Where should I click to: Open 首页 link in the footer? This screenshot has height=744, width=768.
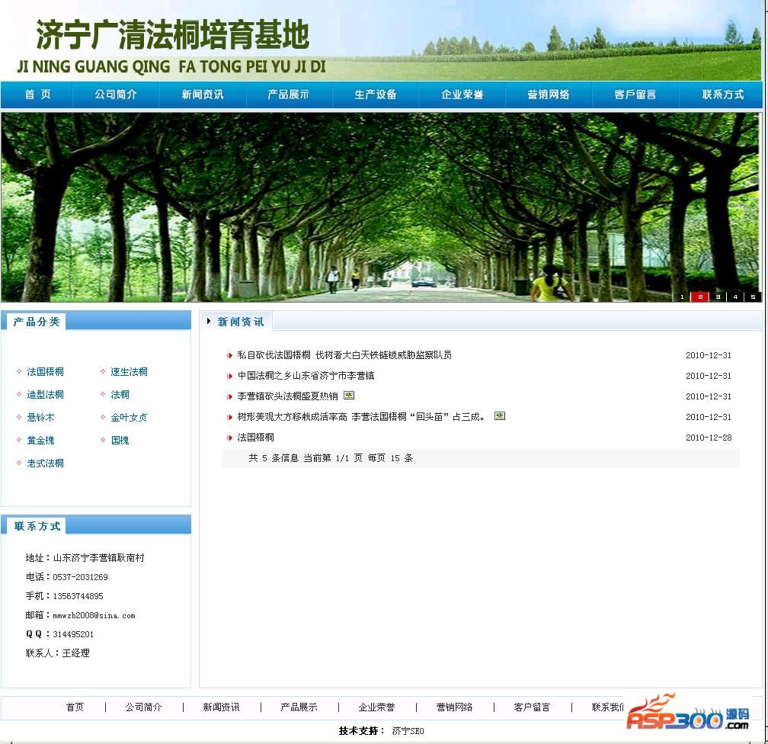click(75, 707)
